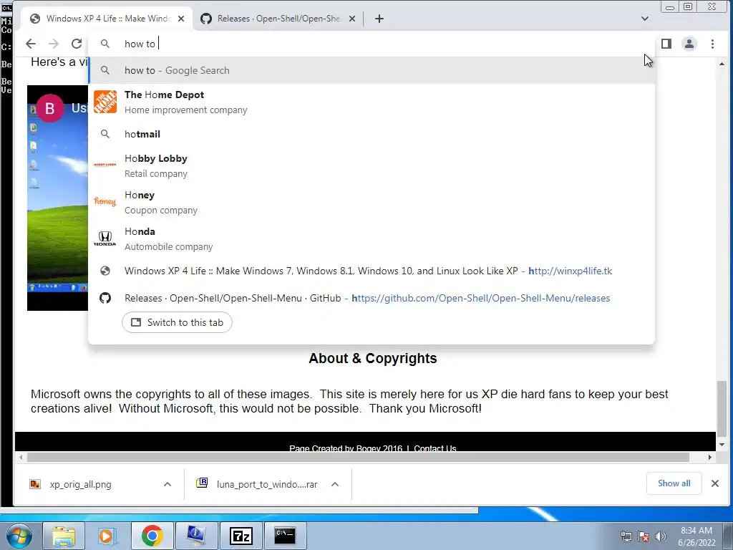733x550 pixels.
Task: Click the system information taskbar icon
Action: (196, 536)
